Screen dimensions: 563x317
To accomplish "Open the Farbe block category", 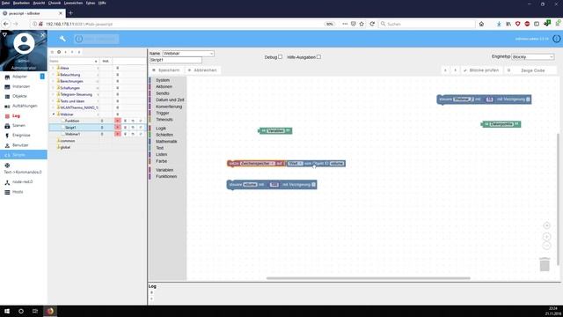I will pos(161,161).
